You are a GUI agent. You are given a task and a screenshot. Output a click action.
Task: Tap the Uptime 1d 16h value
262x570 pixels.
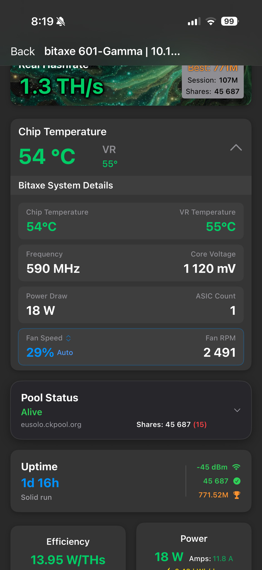click(40, 483)
